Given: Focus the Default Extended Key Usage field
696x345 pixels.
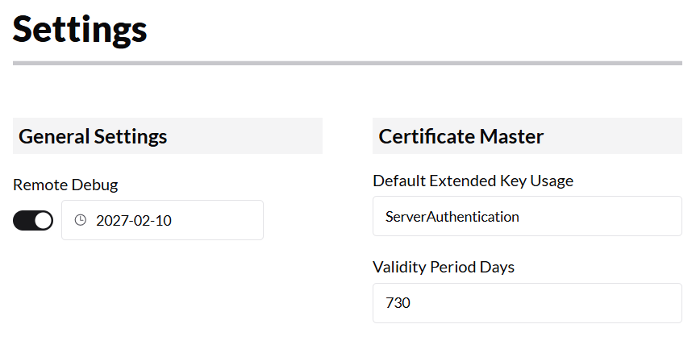Looking at the screenshot, I should click(527, 216).
